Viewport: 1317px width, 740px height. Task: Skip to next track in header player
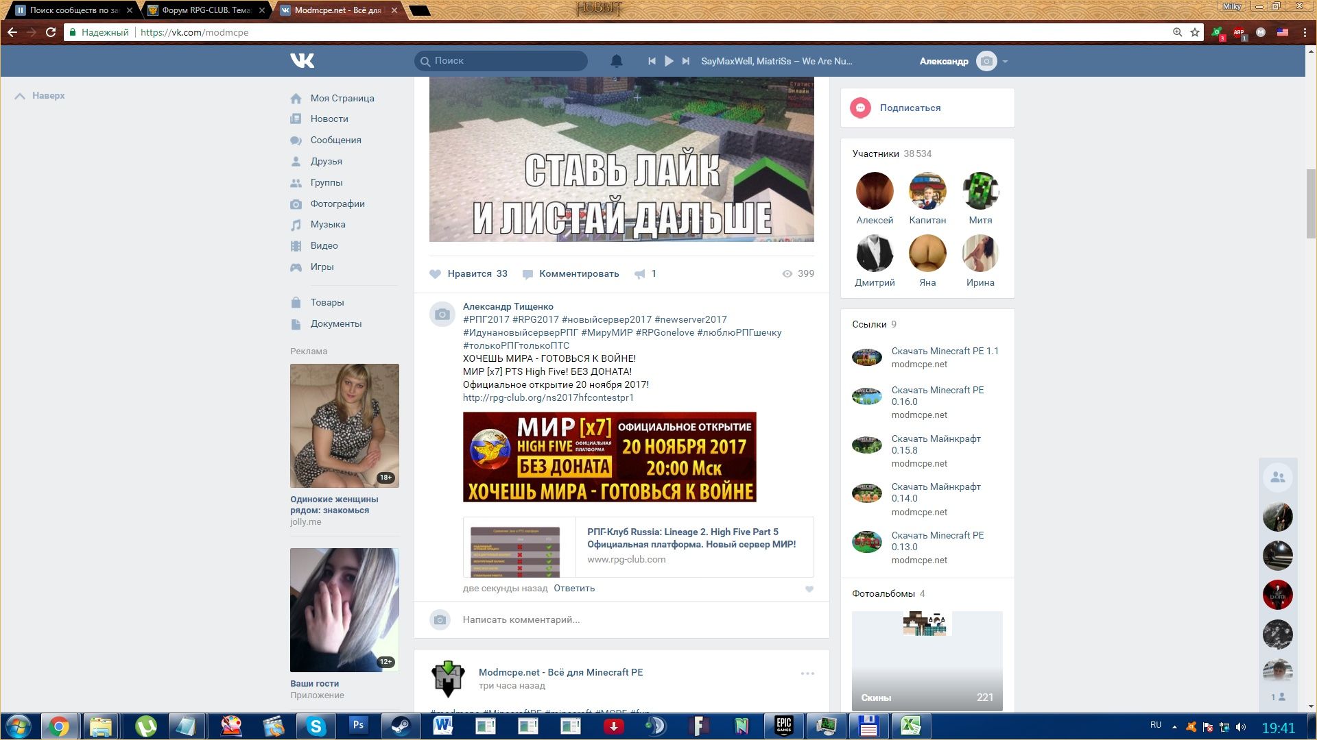point(685,61)
